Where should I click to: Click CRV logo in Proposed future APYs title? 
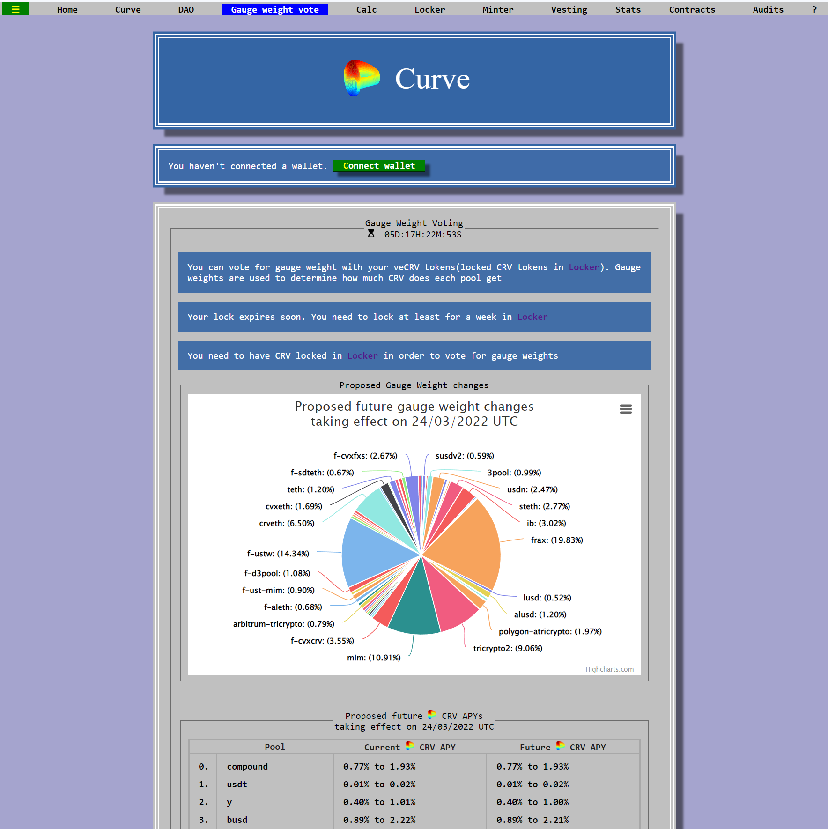click(x=432, y=714)
